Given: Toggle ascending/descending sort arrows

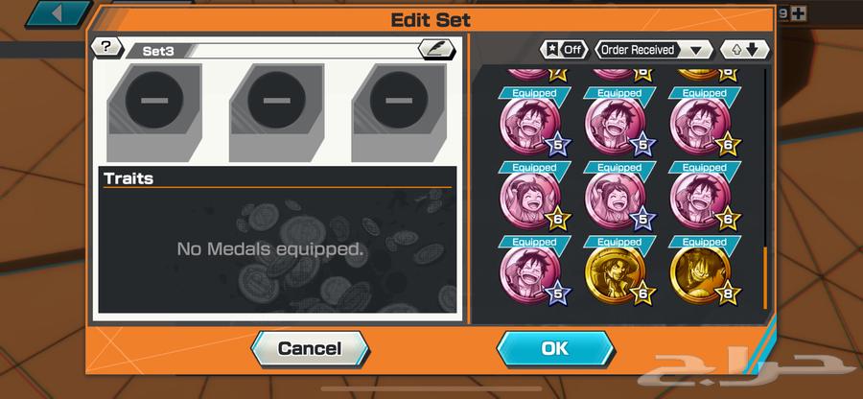Looking at the screenshot, I should tap(745, 50).
